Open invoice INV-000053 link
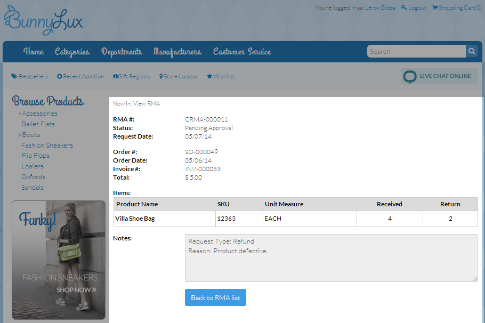Screen dimensions: 485x323 coord(203,169)
